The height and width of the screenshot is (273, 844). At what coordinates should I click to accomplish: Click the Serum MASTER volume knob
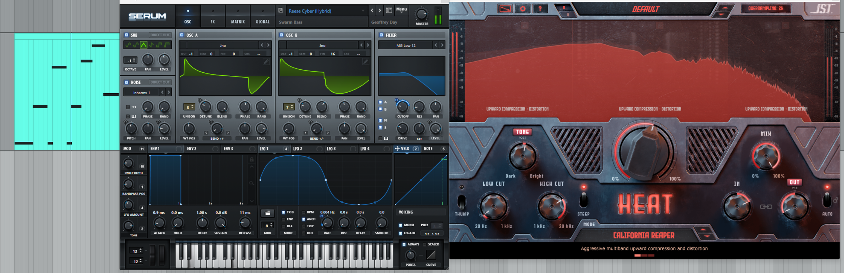pyautogui.click(x=421, y=14)
